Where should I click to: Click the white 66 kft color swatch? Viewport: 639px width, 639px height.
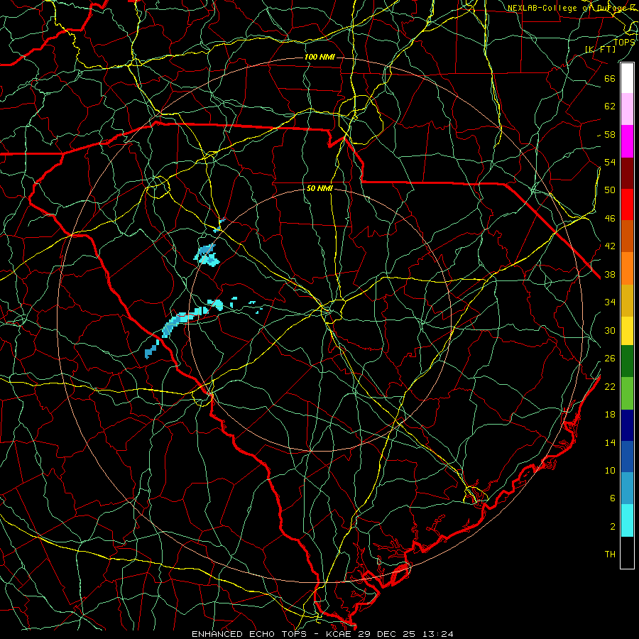(x=627, y=78)
